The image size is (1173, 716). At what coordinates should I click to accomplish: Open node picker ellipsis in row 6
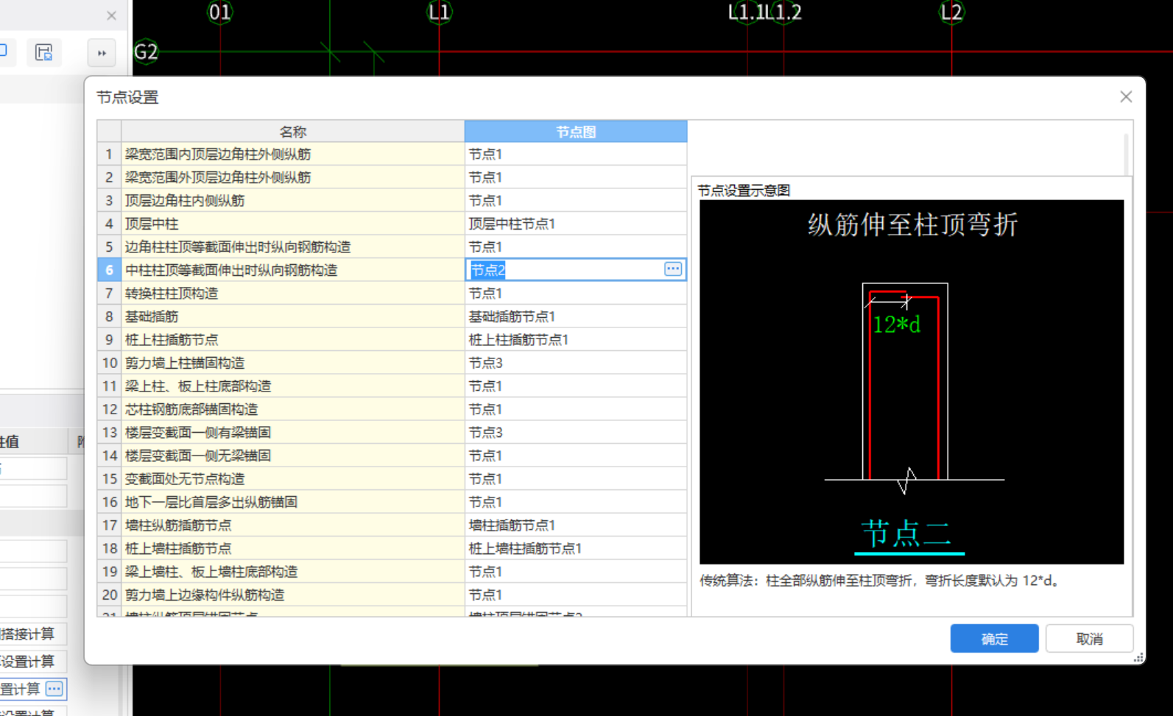pos(672,269)
